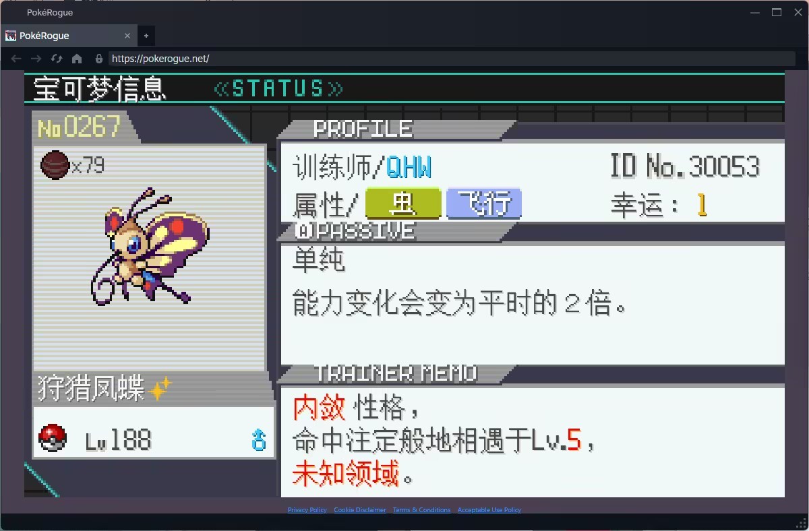Open the Acceptable Use Policy link
Viewport: 809px width, 531px height.
489,510
